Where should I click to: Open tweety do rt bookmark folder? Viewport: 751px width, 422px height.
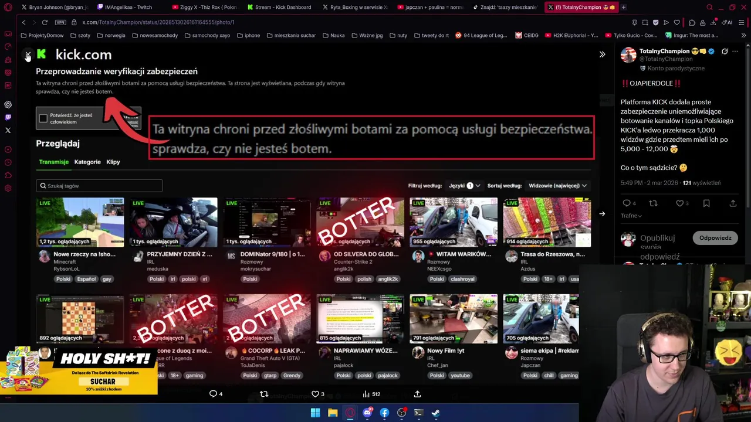431,35
